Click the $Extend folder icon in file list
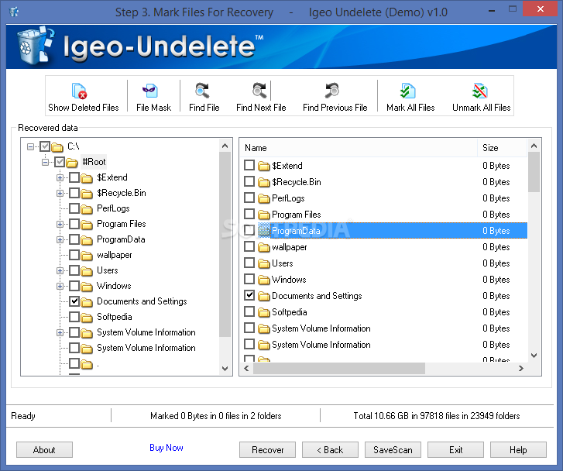This screenshot has height=471, width=563. (264, 166)
